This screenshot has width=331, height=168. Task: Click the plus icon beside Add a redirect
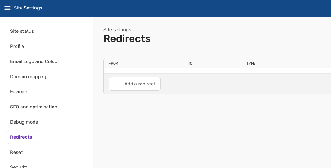118,84
